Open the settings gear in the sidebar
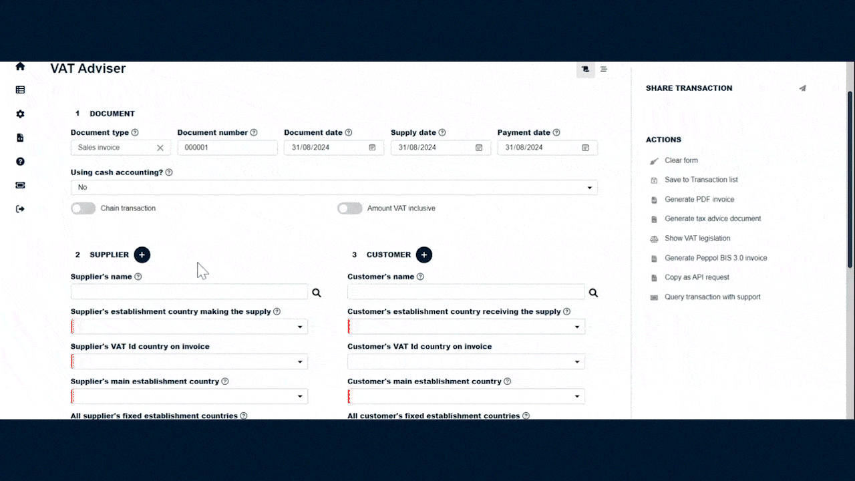The image size is (855, 481). (x=20, y=114)
